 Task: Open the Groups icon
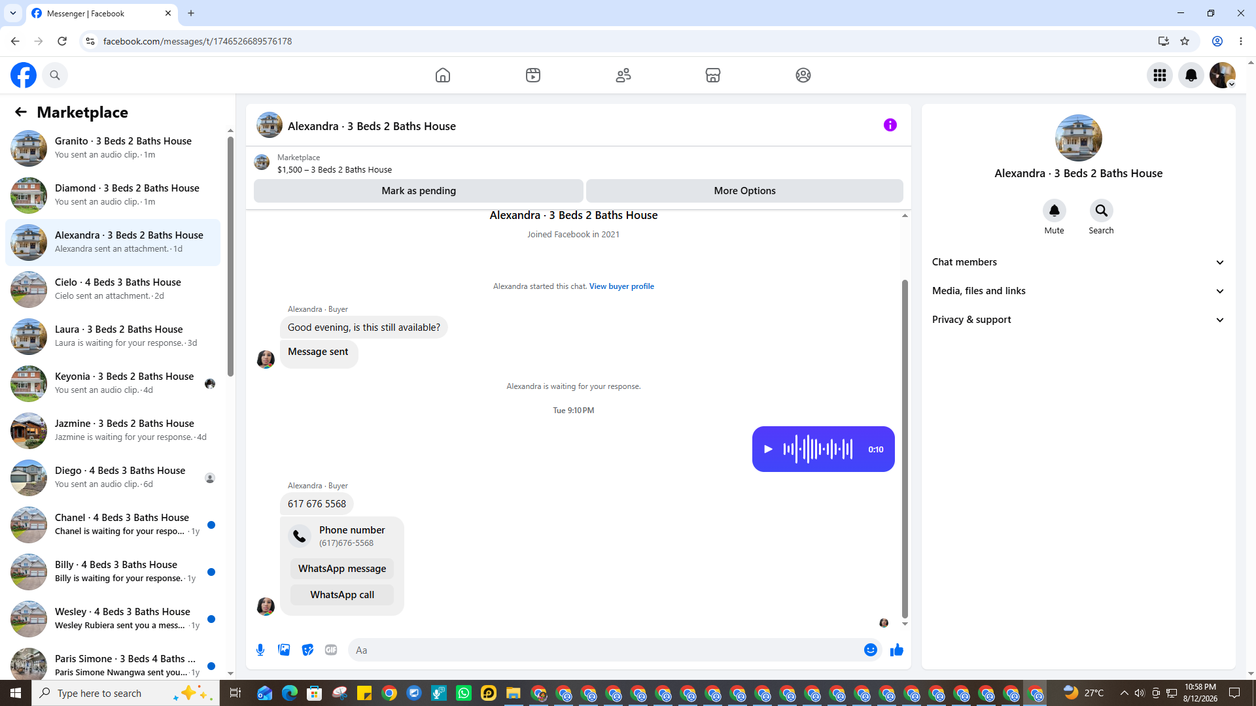click(x=803, y=75)
